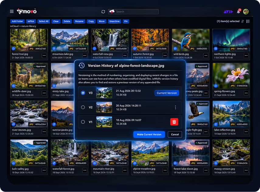Select the V3 version radio button
260x192 pixels.
(83, 93)
